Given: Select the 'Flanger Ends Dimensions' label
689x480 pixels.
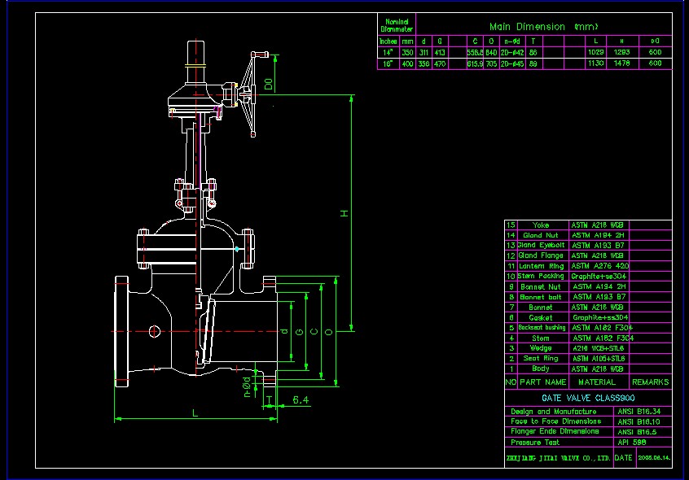Looking at the screenshot, I should [x=555, y=431].
